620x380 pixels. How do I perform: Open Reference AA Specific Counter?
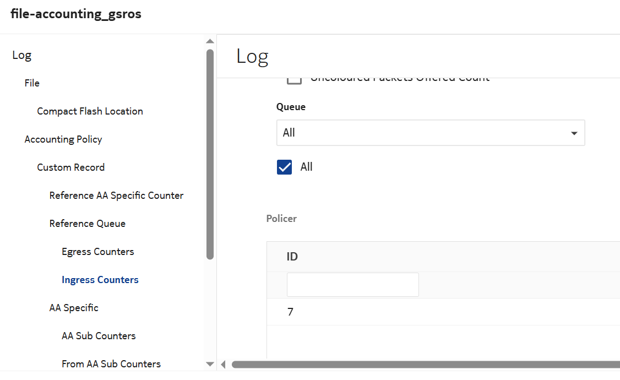(x=116, y=196)
